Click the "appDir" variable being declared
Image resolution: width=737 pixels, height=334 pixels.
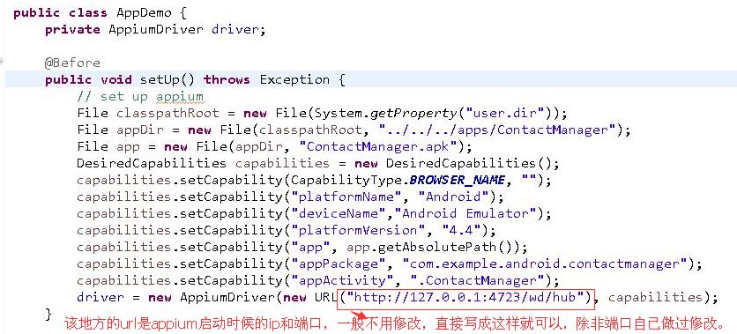pyautogui.click(x=139, y=130)
